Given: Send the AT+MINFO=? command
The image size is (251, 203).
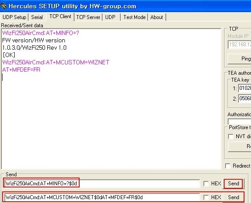Looking at the screenshot, I should point(234,184).
